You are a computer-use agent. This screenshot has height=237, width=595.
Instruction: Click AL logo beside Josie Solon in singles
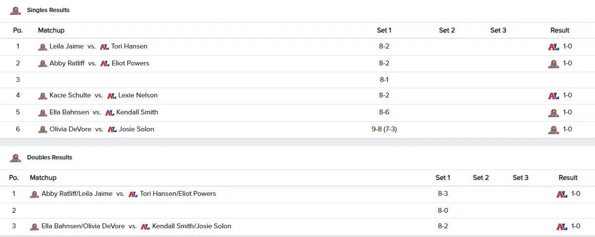tap(112, 130)
